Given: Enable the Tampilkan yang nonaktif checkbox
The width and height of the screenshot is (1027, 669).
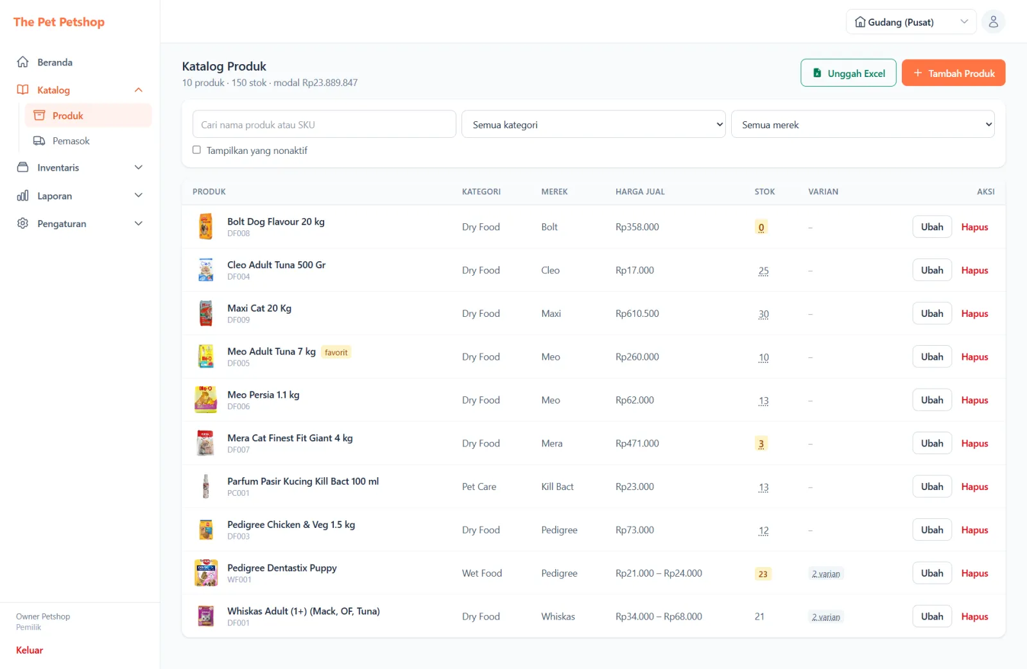Looking at the screenshot, I should pyautogui.click(x=196, y=150).
